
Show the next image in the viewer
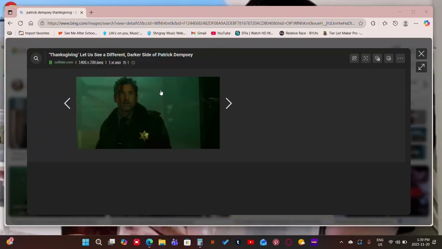click(229, 103)
